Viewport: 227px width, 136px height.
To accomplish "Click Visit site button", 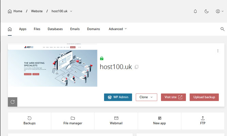I will click(x=173, y=97).
